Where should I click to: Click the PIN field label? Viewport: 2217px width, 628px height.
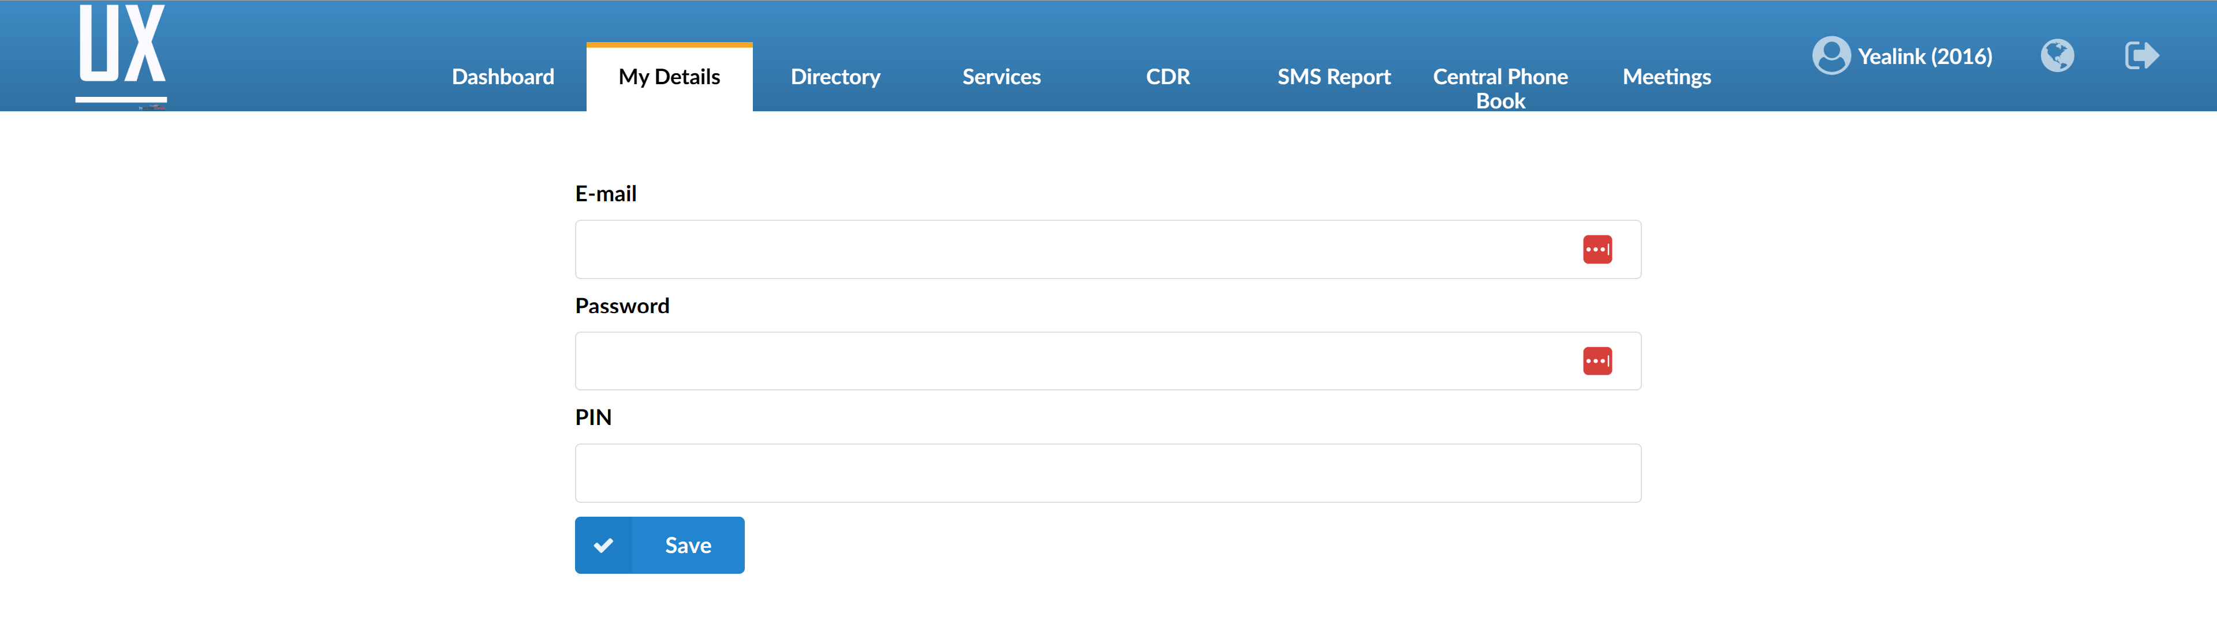593,418
